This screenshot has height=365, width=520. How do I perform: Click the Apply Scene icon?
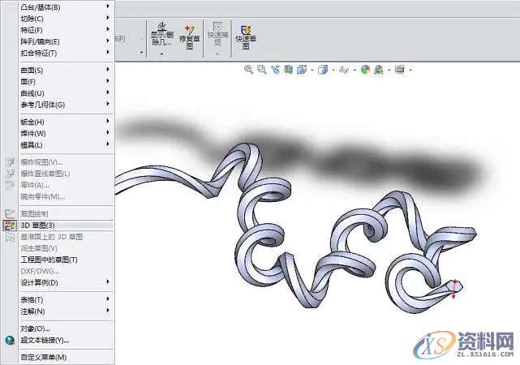(x=378, y=69)
